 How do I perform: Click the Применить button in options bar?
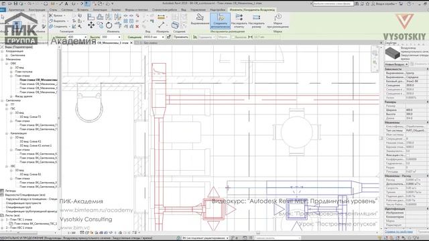click(180, 37)
